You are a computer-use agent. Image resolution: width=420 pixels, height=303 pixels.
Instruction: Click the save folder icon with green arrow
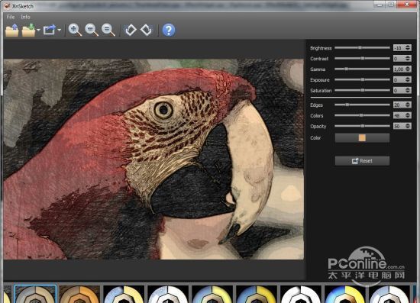coord(29,30)
